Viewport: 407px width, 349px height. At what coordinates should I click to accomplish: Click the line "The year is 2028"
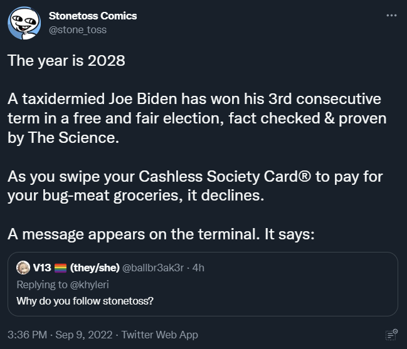[x=66, y=61]
